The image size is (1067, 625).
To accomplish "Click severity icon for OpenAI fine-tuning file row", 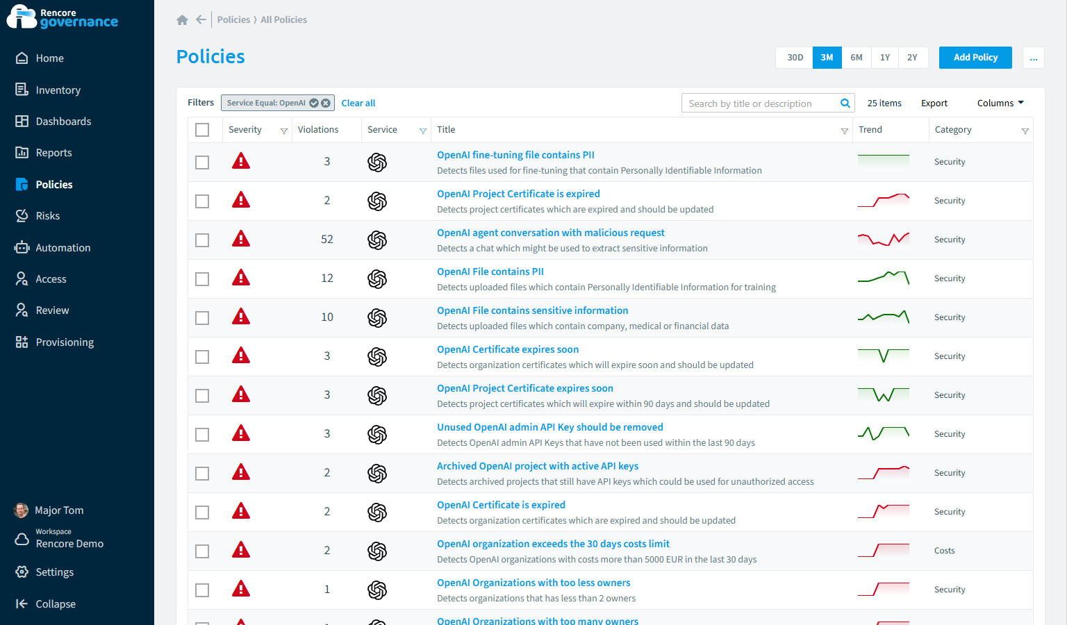I will pos(241,161).
